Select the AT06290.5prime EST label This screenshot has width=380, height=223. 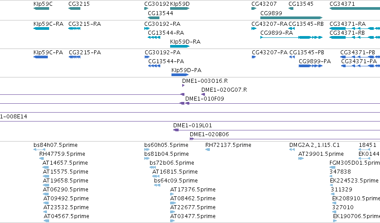[66, 190]
